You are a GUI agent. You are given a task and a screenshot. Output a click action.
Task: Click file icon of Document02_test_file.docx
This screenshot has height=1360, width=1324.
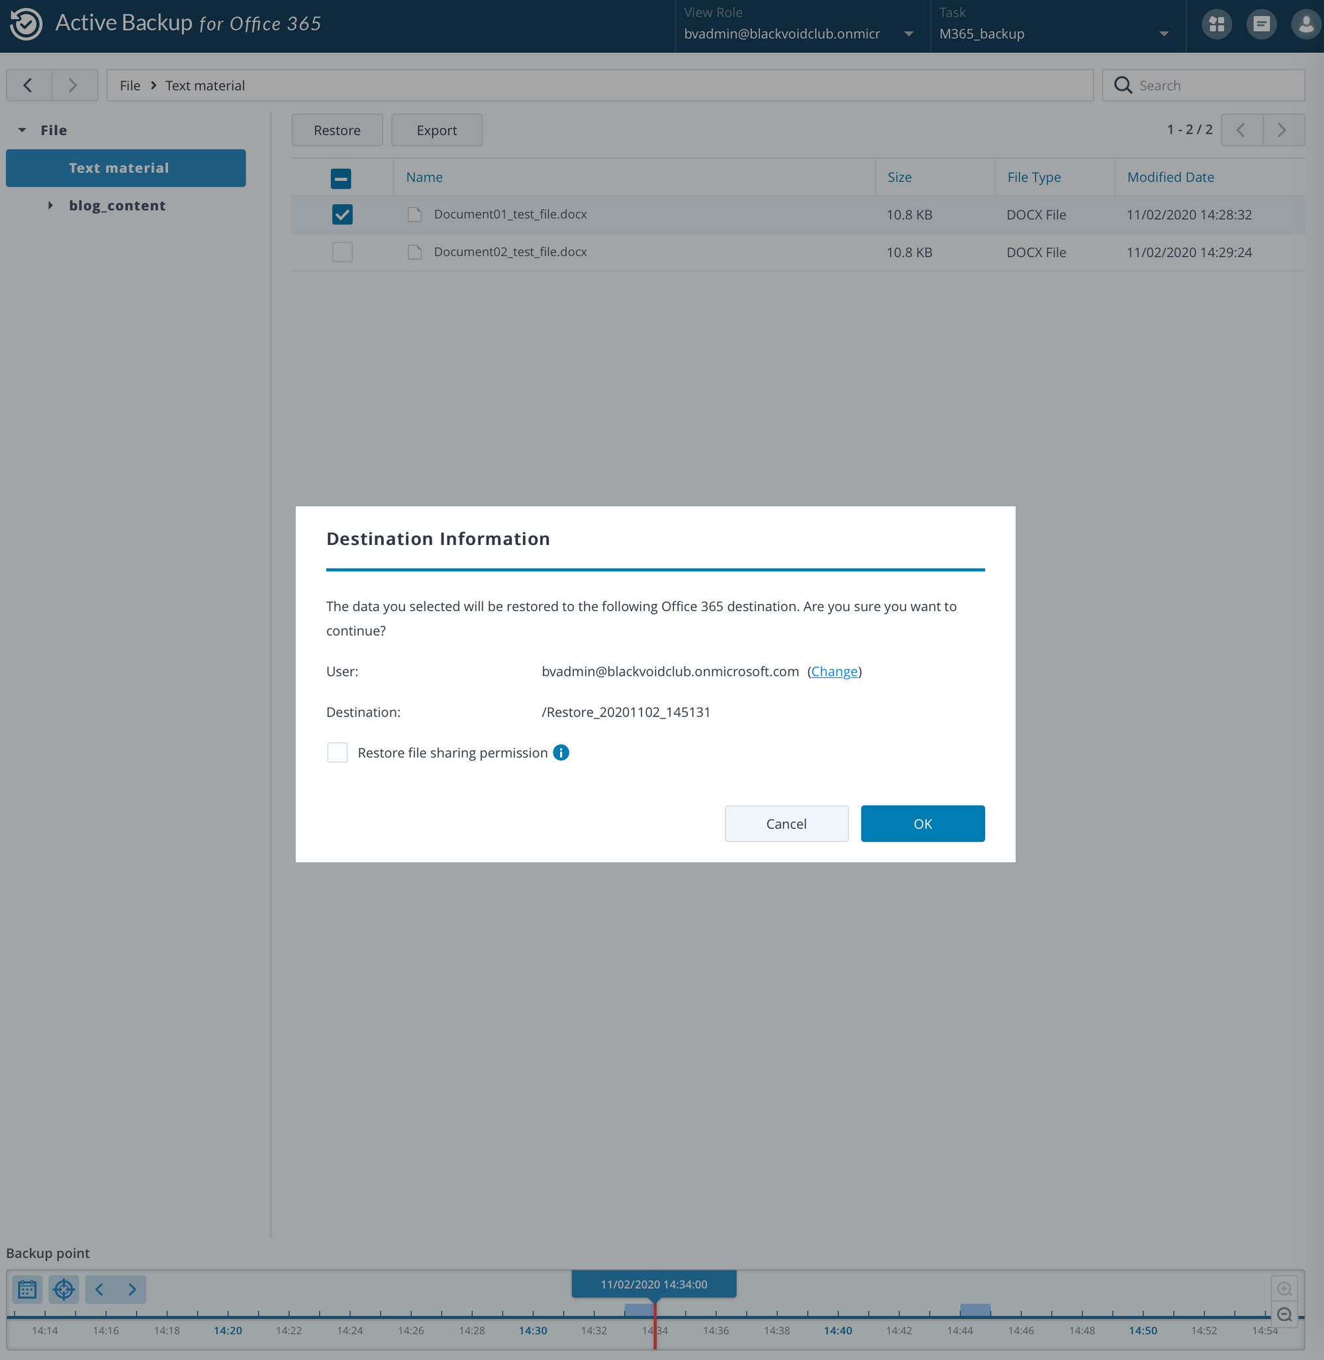click(414, 252)
